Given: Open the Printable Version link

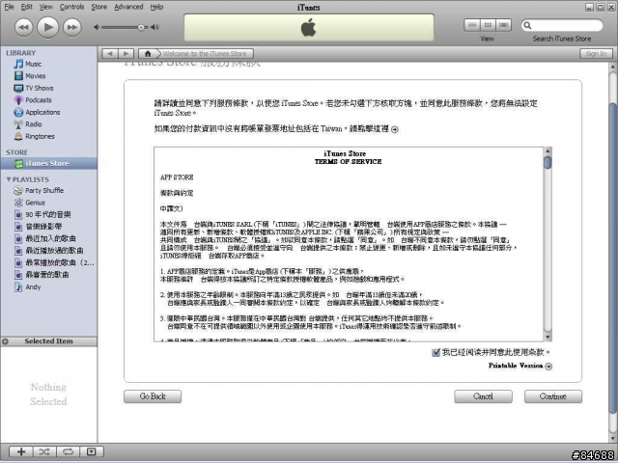Looking at the screenshot, I should click(x=520, y=366).
